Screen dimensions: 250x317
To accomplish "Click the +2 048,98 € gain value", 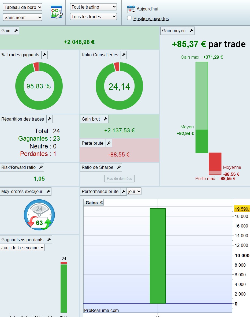I will click(x=79, y=42).
